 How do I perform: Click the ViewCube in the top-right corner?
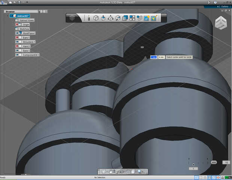pyautogui.click(x=221, y=24)
